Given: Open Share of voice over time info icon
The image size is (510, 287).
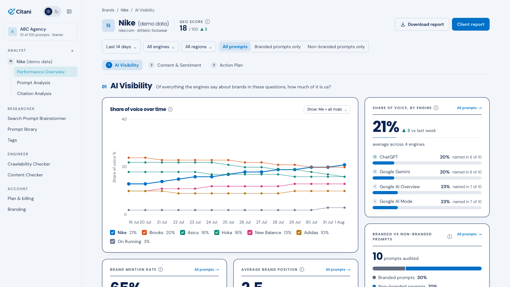Looking at the screenshot, I should [x=170, y=109].
